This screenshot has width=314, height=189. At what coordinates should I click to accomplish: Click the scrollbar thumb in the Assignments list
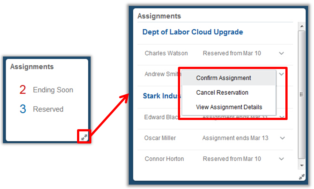[301, 94]
